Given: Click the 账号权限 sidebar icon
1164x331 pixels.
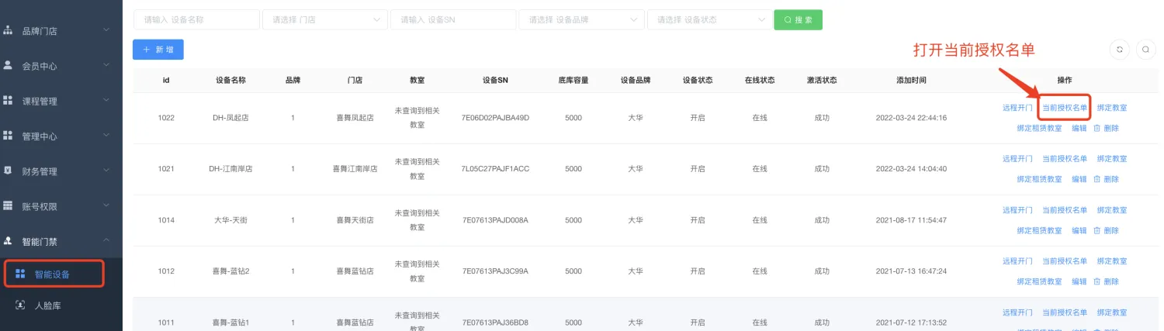Looking at the screenshot, I should coord(9,206).
